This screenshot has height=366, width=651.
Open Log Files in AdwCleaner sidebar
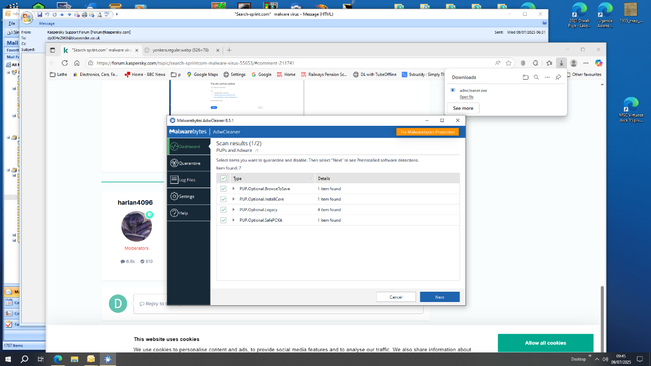coord(188,180)
